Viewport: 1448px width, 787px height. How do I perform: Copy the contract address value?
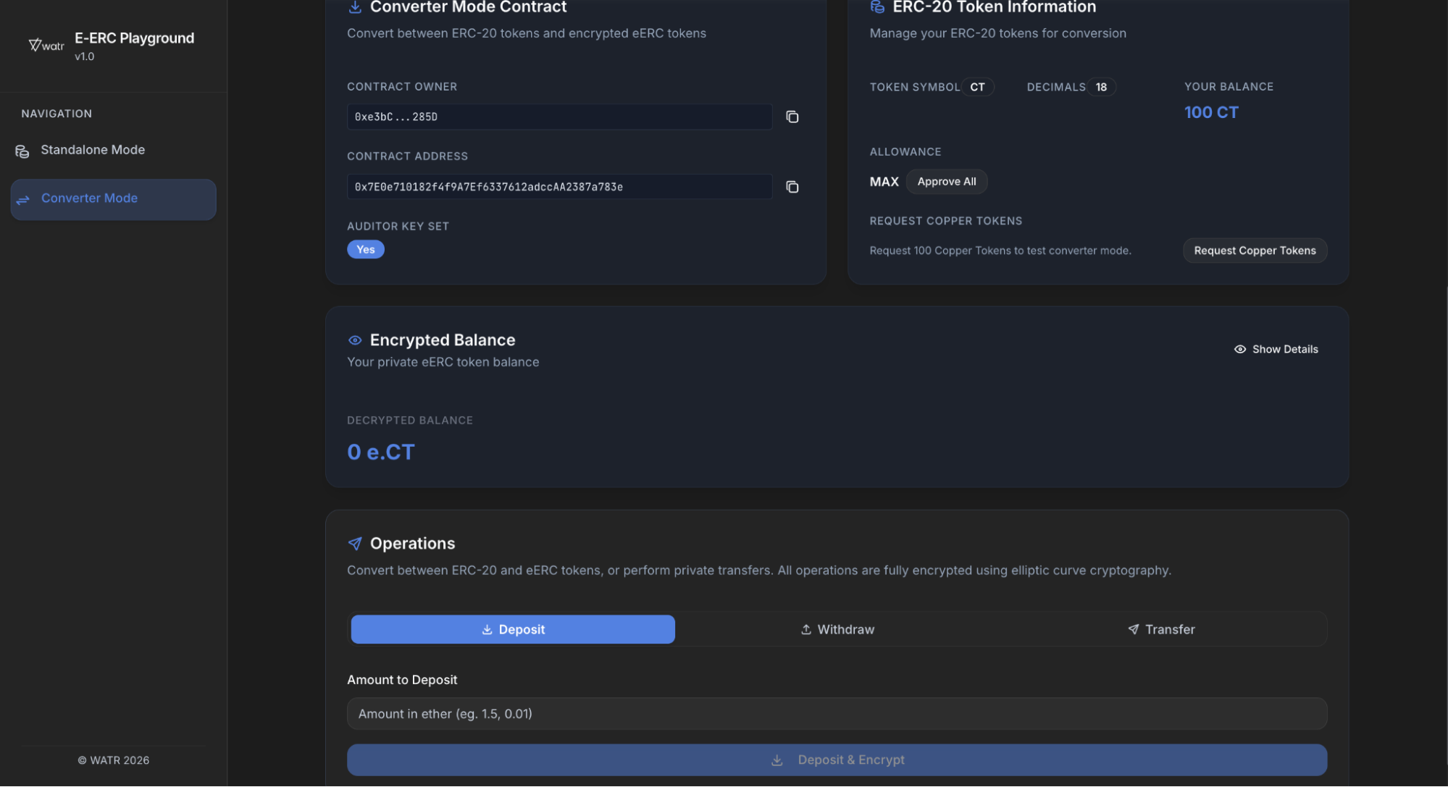coord(792,187)
